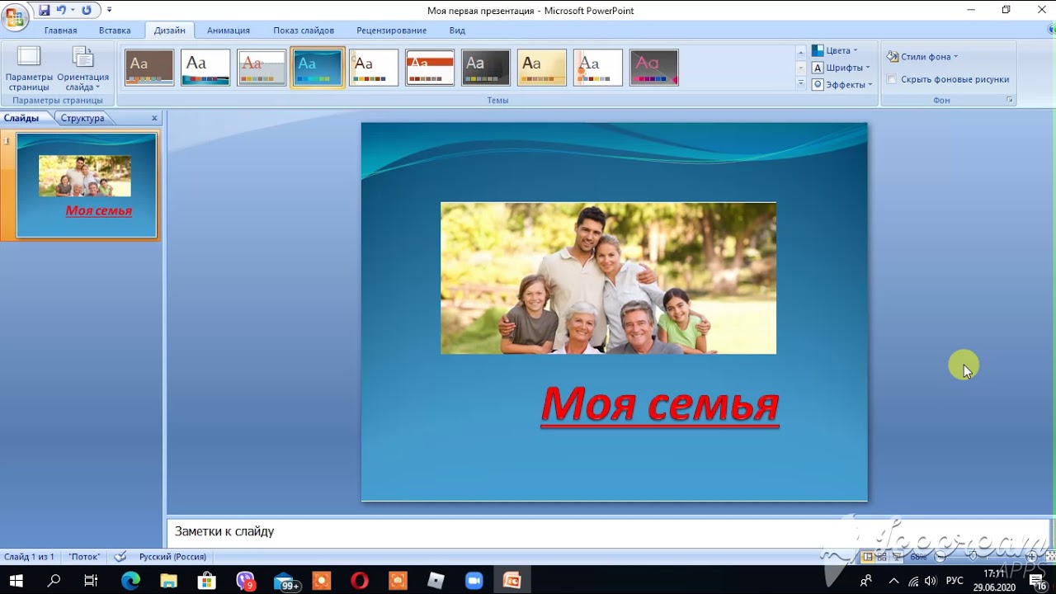Apply the brown theme in the gallery
The width and height of the screenshot is (1056, 594).
point(149,68)
